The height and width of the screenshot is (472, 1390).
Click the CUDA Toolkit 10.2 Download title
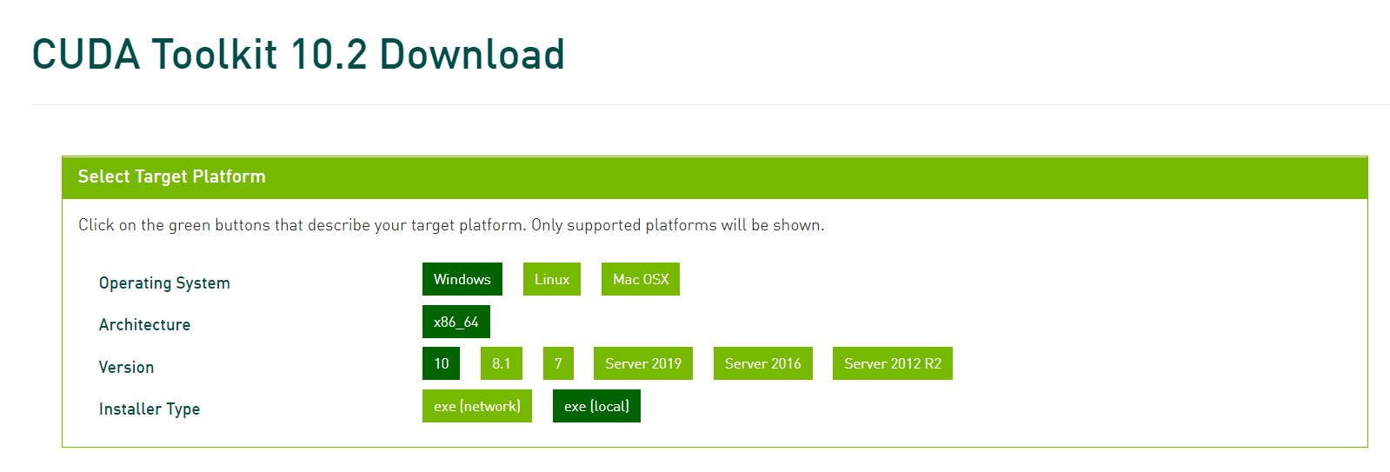pyautogui.click(x=298, y=55)
